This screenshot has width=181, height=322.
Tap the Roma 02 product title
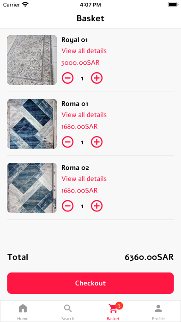(x=75, y=168)
